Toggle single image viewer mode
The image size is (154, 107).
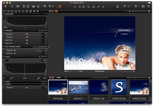pyautogui.click(x=53, y=11)
